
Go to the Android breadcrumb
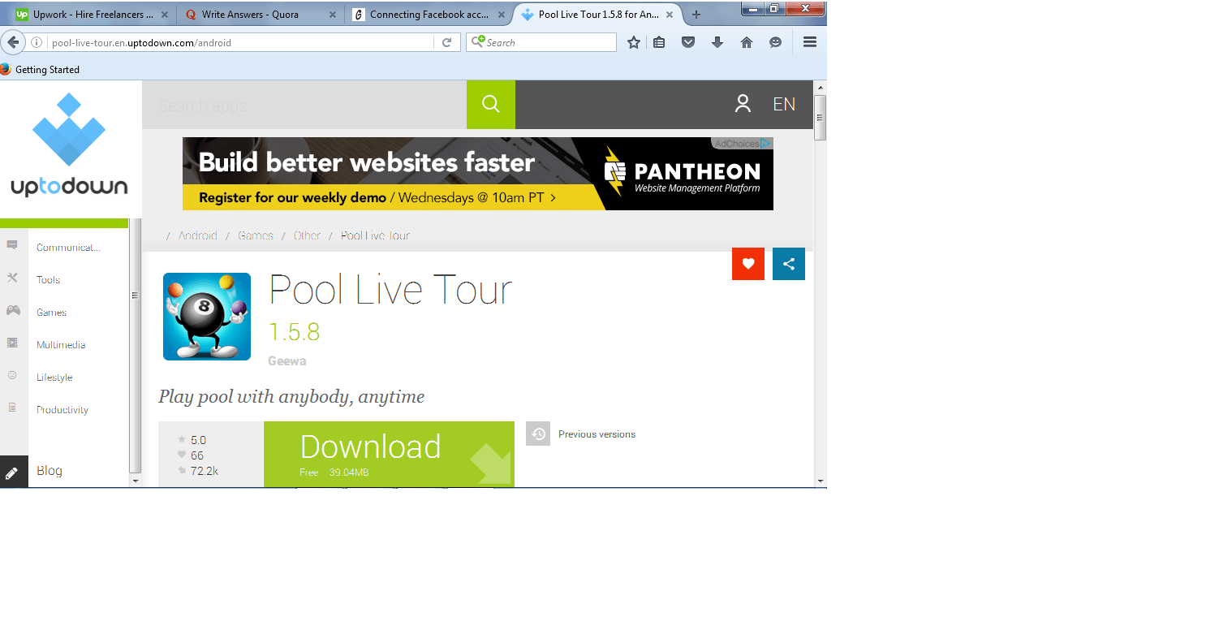click(x=198, y=235)
